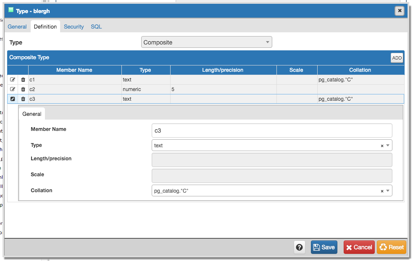Clear the selected Type value with its x icon

[x=381, y=145]
